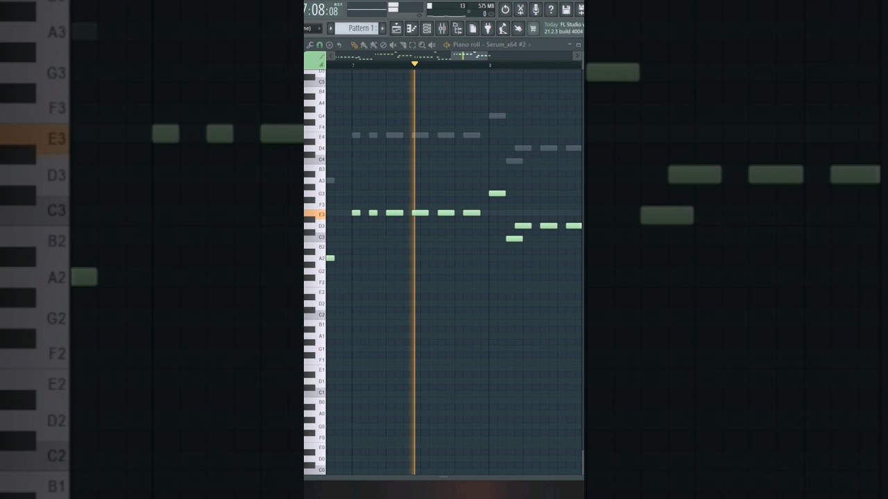This screenshot has width=888, height=499.
Task: Open the Mixer view
Action: coord(442,28)
